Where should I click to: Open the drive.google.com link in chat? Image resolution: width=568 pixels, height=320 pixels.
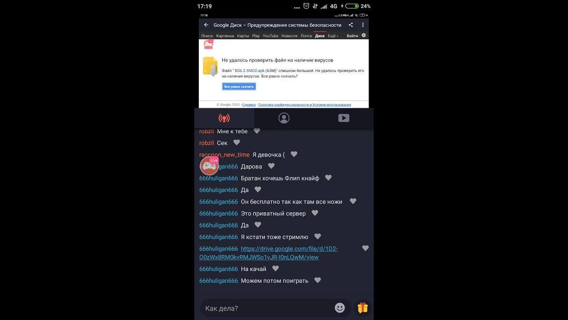(268, 253)
